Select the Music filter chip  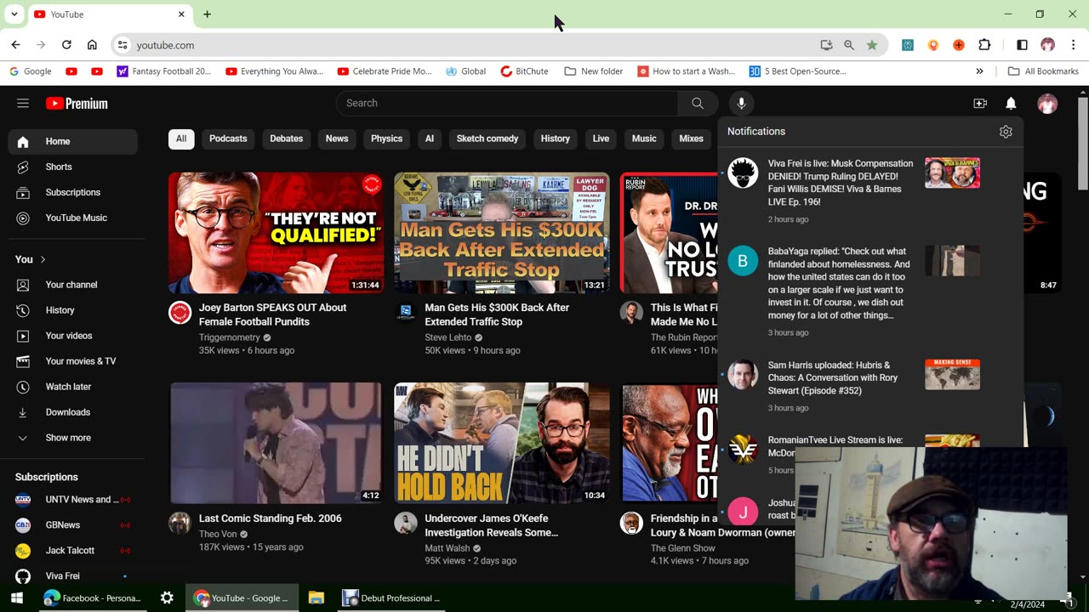click(x=644, y=139)
